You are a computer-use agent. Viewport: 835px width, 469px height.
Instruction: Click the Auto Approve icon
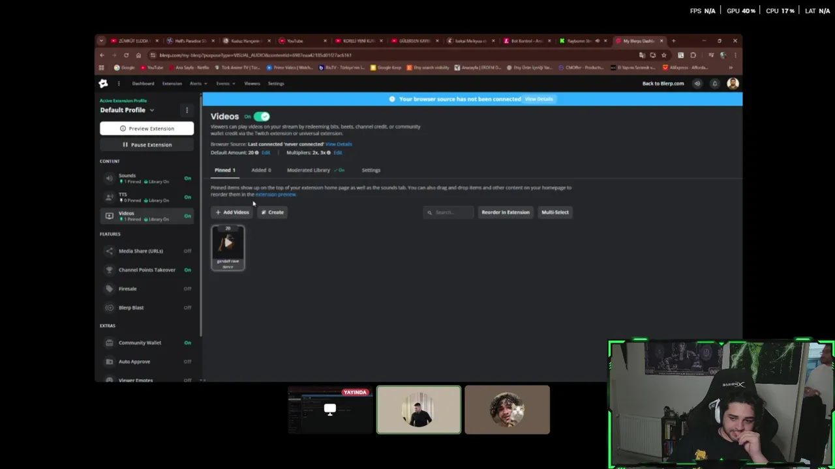(109, 362)
